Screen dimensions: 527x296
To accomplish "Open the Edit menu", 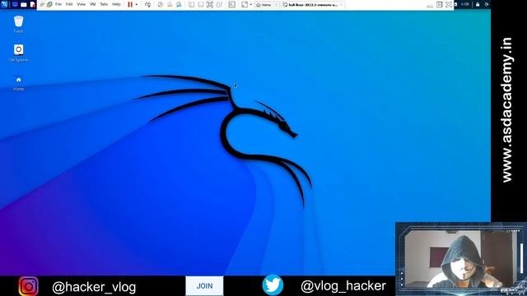I will (x=69, y=4).
